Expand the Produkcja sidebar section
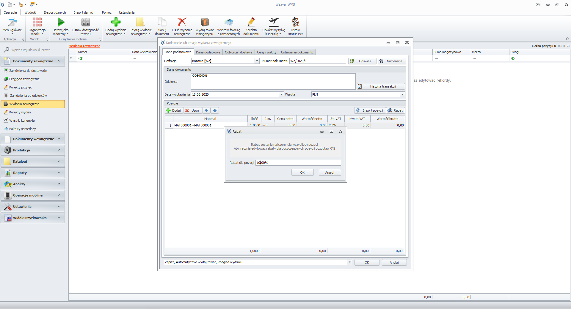Screen dimensions: 571x309 [33, 150]
